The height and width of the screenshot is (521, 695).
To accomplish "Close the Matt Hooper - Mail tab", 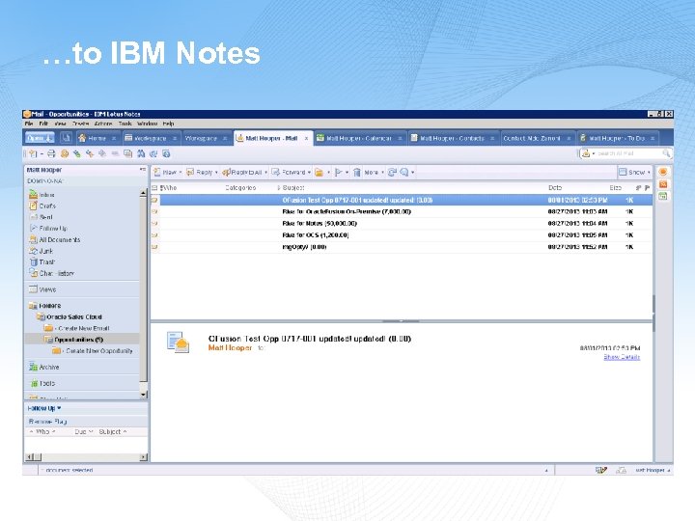I will coord(306,138).
